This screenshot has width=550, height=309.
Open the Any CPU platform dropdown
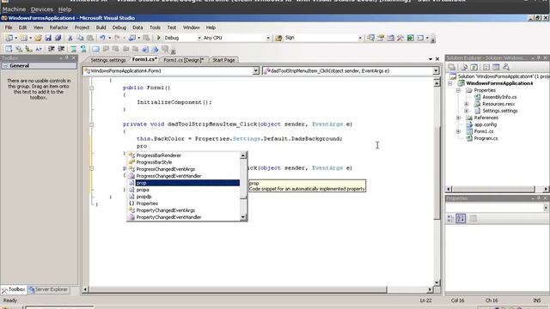(x=268, y=38)
